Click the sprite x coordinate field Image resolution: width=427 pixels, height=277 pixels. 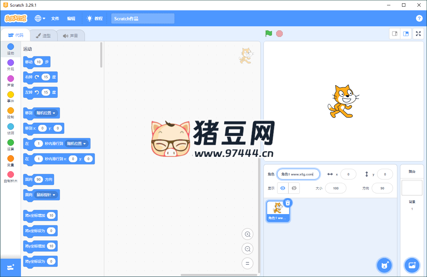(x=348, y=174)
